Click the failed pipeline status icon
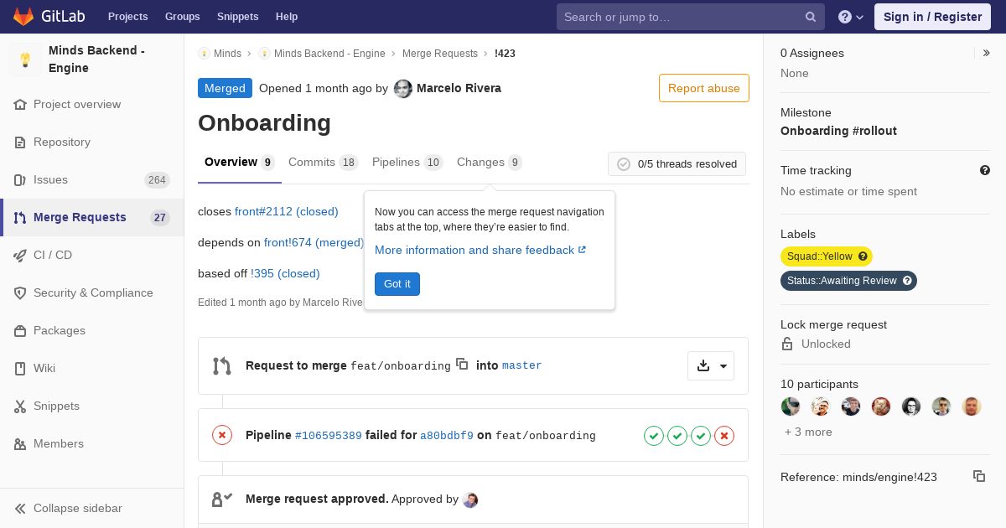The width and height of the screenshot is (1006, 528). click(x=222, y=435)
